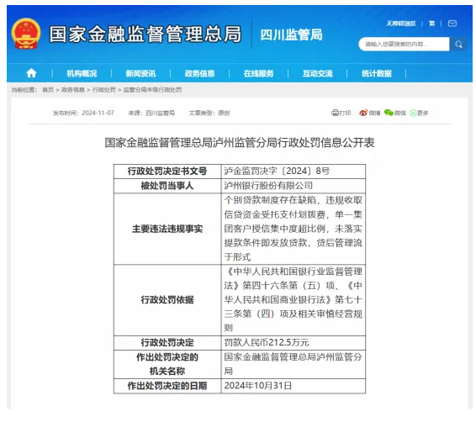Image resolution: width=476 pixels, height=422 pixels.
Task: Open the home icon in navigation bar
Action: [x=31, y=73]
